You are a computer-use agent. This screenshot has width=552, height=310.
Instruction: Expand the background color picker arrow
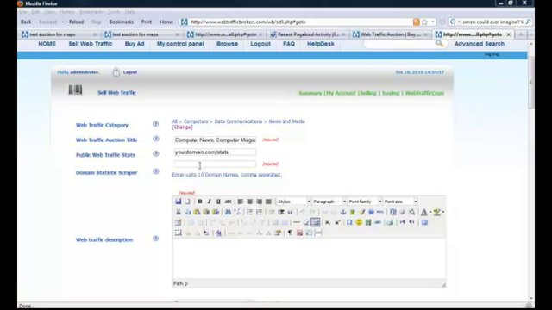coord(442,212)
